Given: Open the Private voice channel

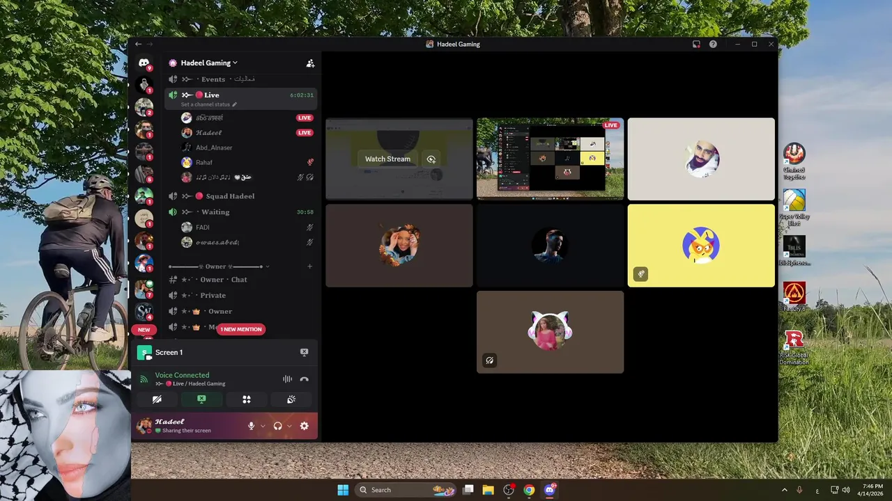Looking at the screenshot, I should pos(240,295).
